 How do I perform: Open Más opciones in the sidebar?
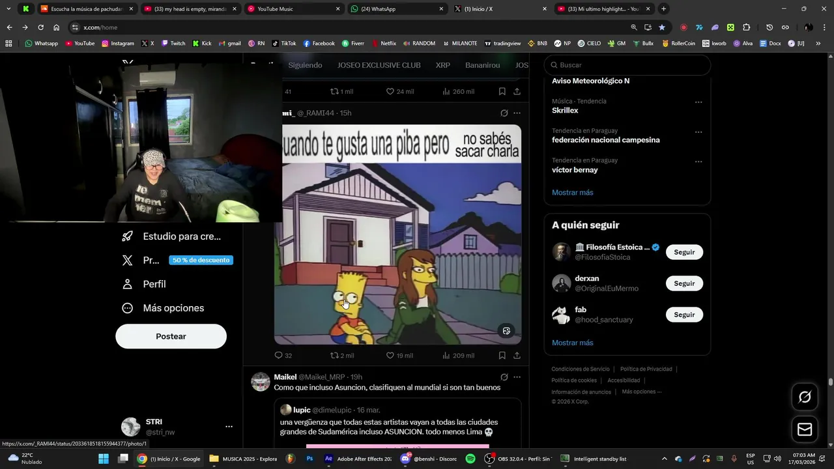click(164, 308)
